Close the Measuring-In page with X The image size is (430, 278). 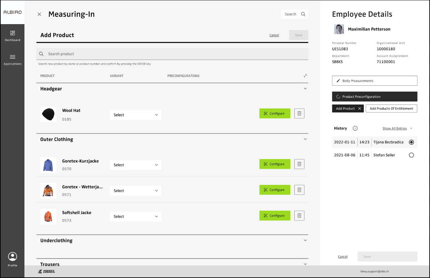point(40,14)
